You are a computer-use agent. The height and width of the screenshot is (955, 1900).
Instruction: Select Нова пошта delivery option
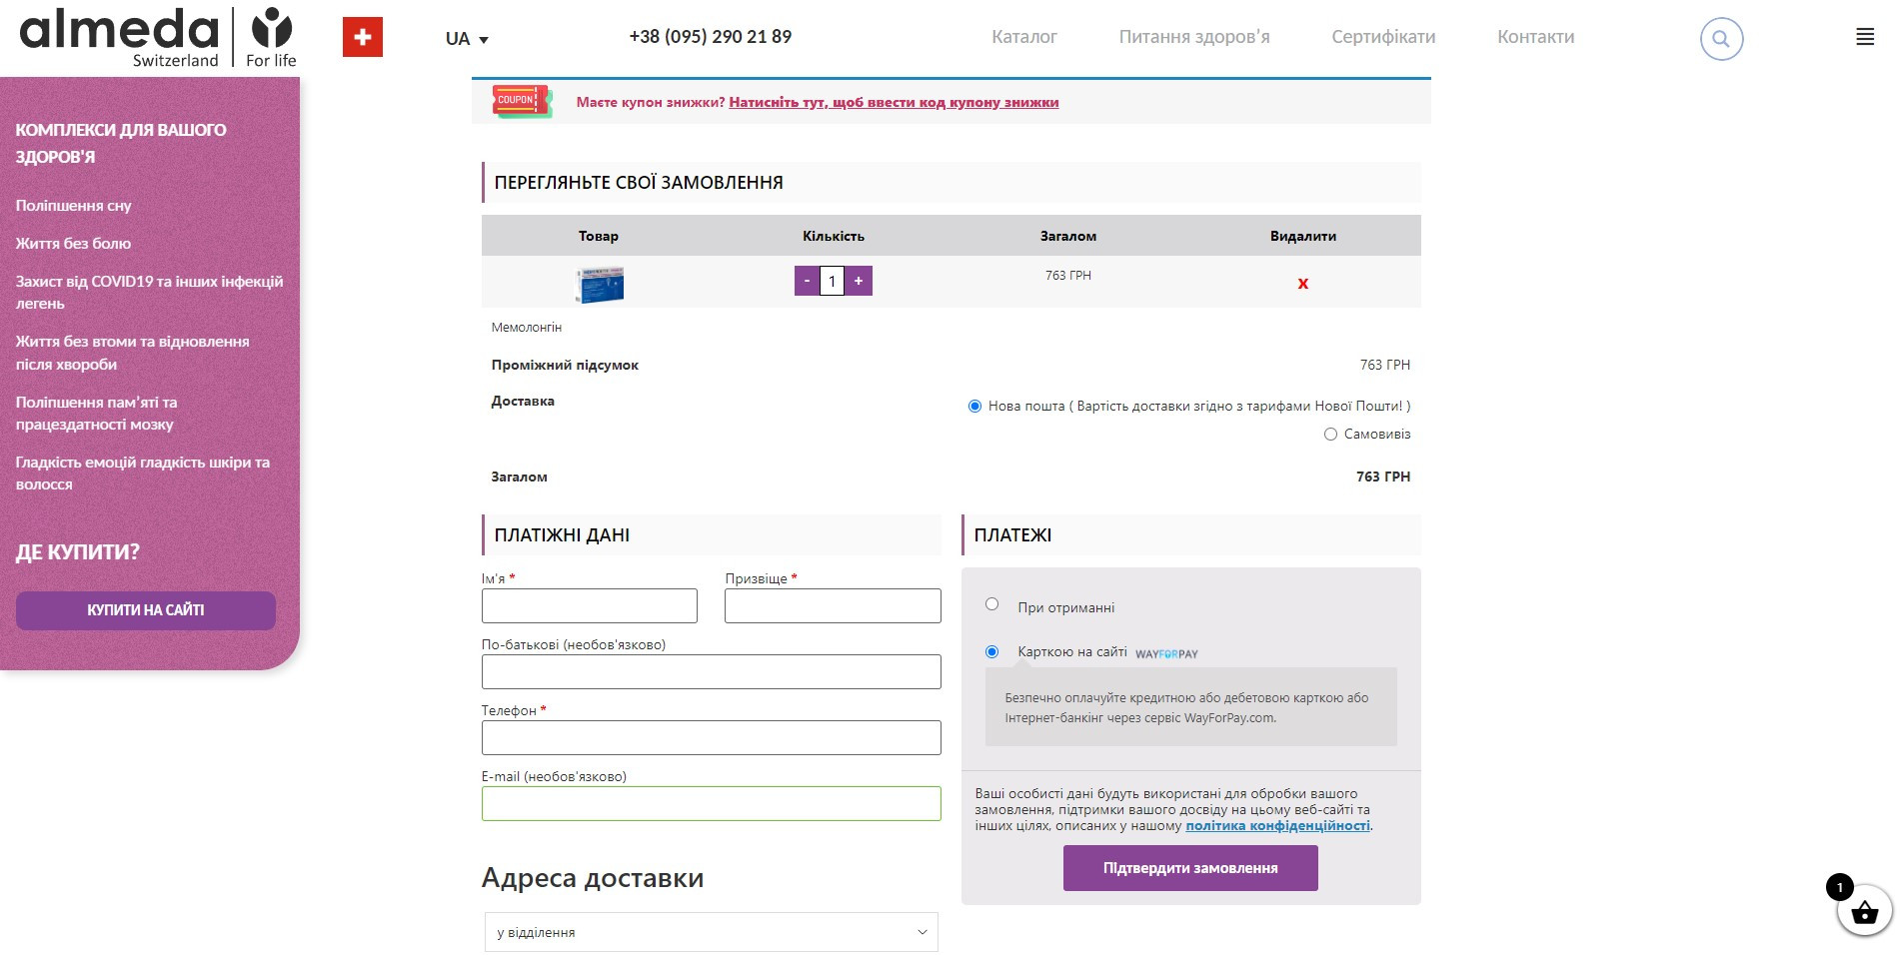tap(974, 407)
